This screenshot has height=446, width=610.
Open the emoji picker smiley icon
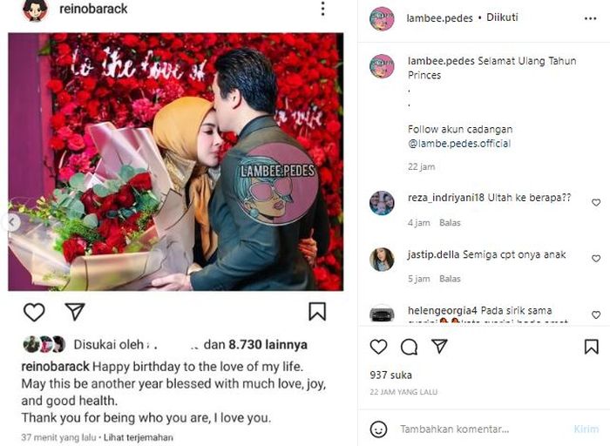tap(378, 429)
